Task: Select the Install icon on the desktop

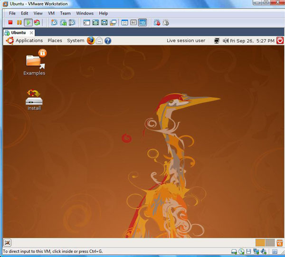Action: tap(34, 100)
